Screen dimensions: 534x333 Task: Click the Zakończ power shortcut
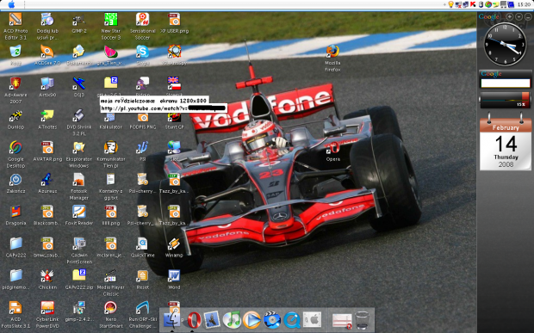click(16, 183)
